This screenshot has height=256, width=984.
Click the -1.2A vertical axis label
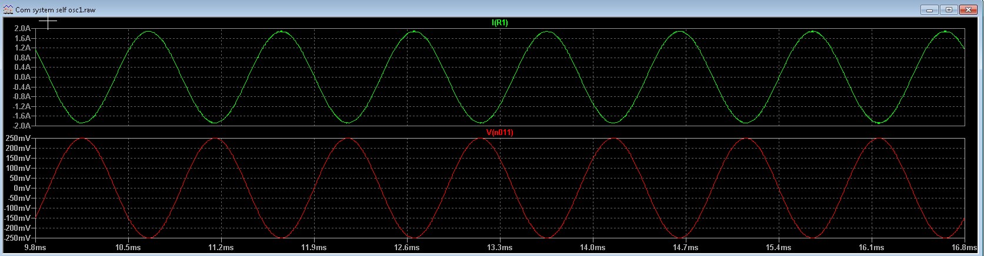click(21, 106)
